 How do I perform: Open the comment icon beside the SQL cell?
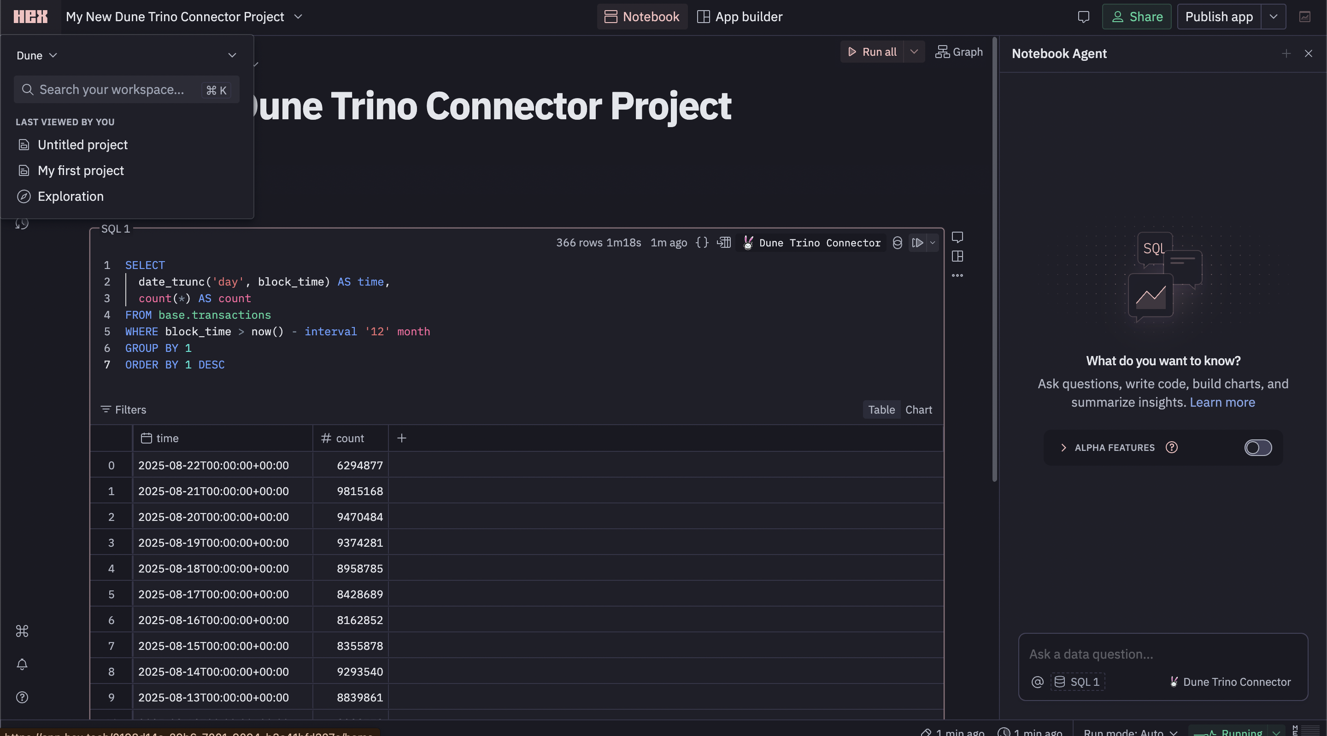(x=957, y=237)
